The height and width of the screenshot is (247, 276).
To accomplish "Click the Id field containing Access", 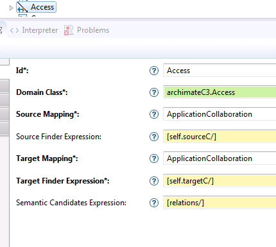I will click(x=220, y=71).
